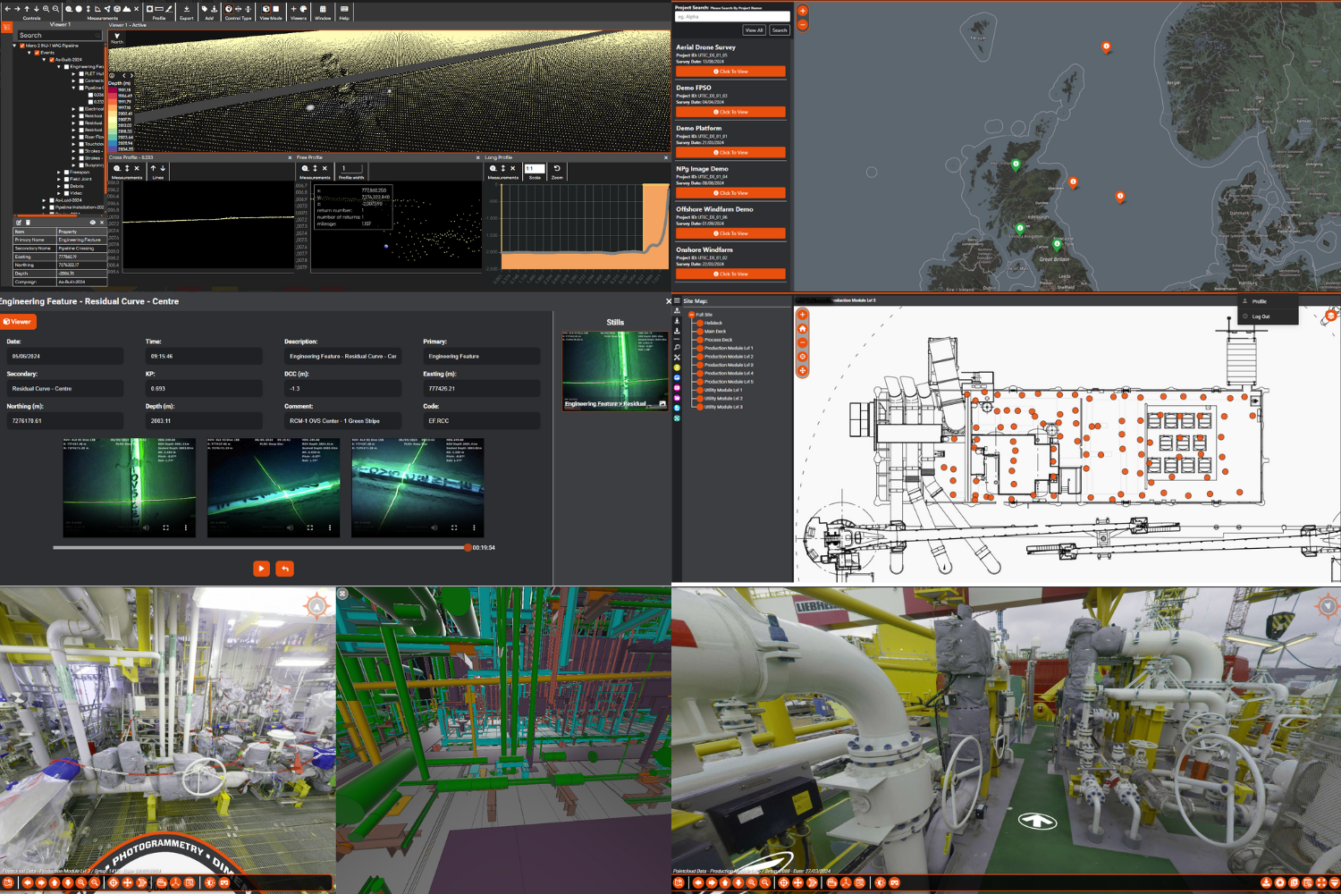Uncheck the As-Built-2024 checkbox
This screenshot has height=894, width=1341.
pos(52,60)
